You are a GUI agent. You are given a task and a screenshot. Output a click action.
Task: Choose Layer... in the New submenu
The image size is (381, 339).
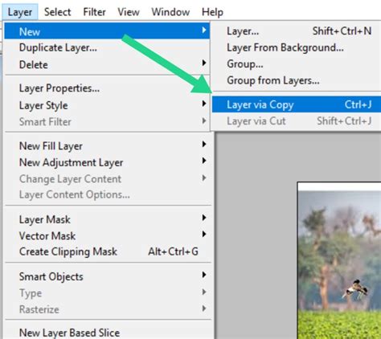(297, 31)
